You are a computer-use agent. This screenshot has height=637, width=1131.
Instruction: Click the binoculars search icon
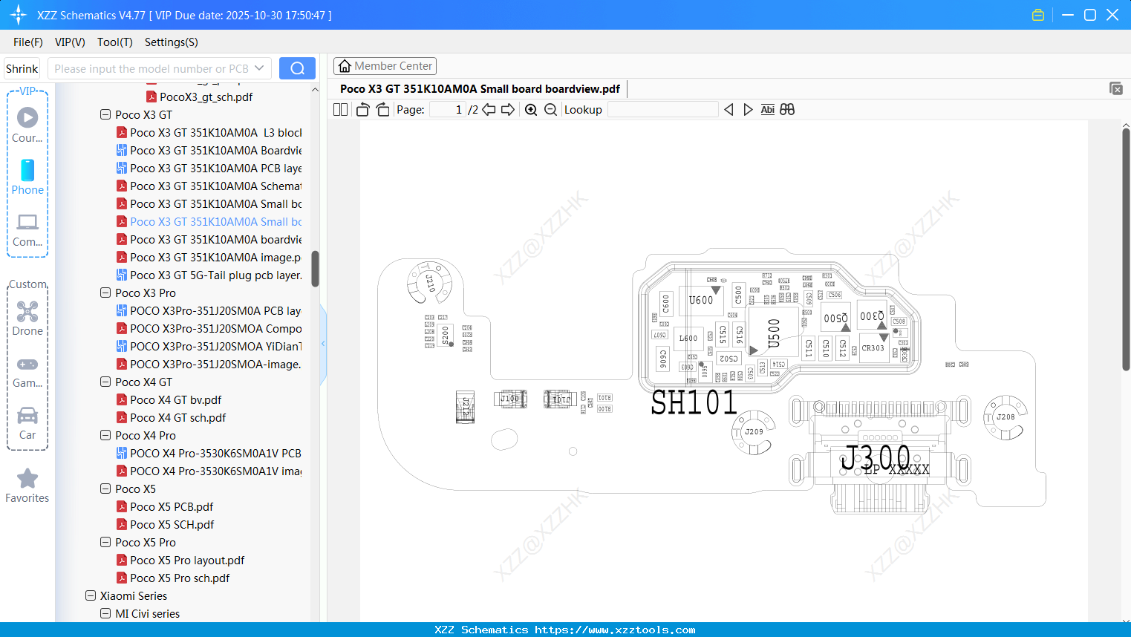(787, 109)
